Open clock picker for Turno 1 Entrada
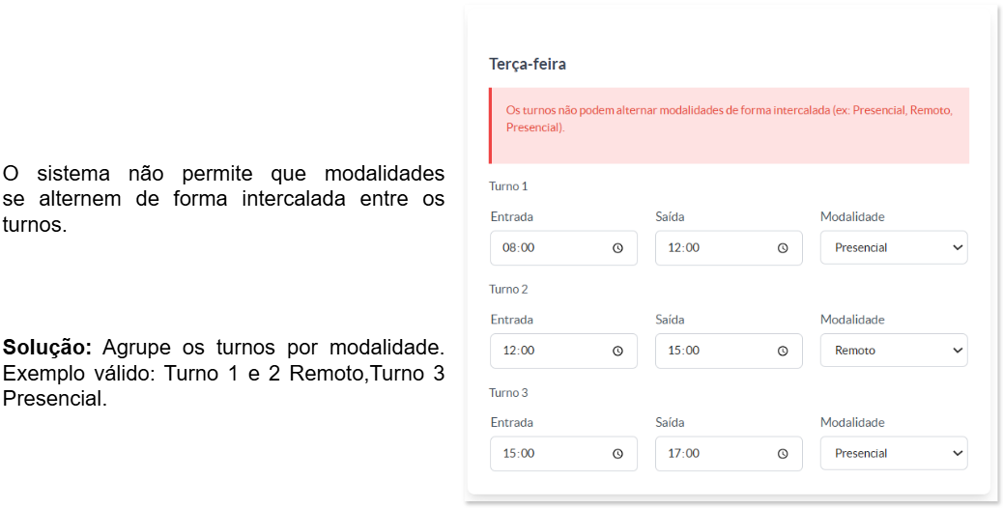 click(617, 248)
